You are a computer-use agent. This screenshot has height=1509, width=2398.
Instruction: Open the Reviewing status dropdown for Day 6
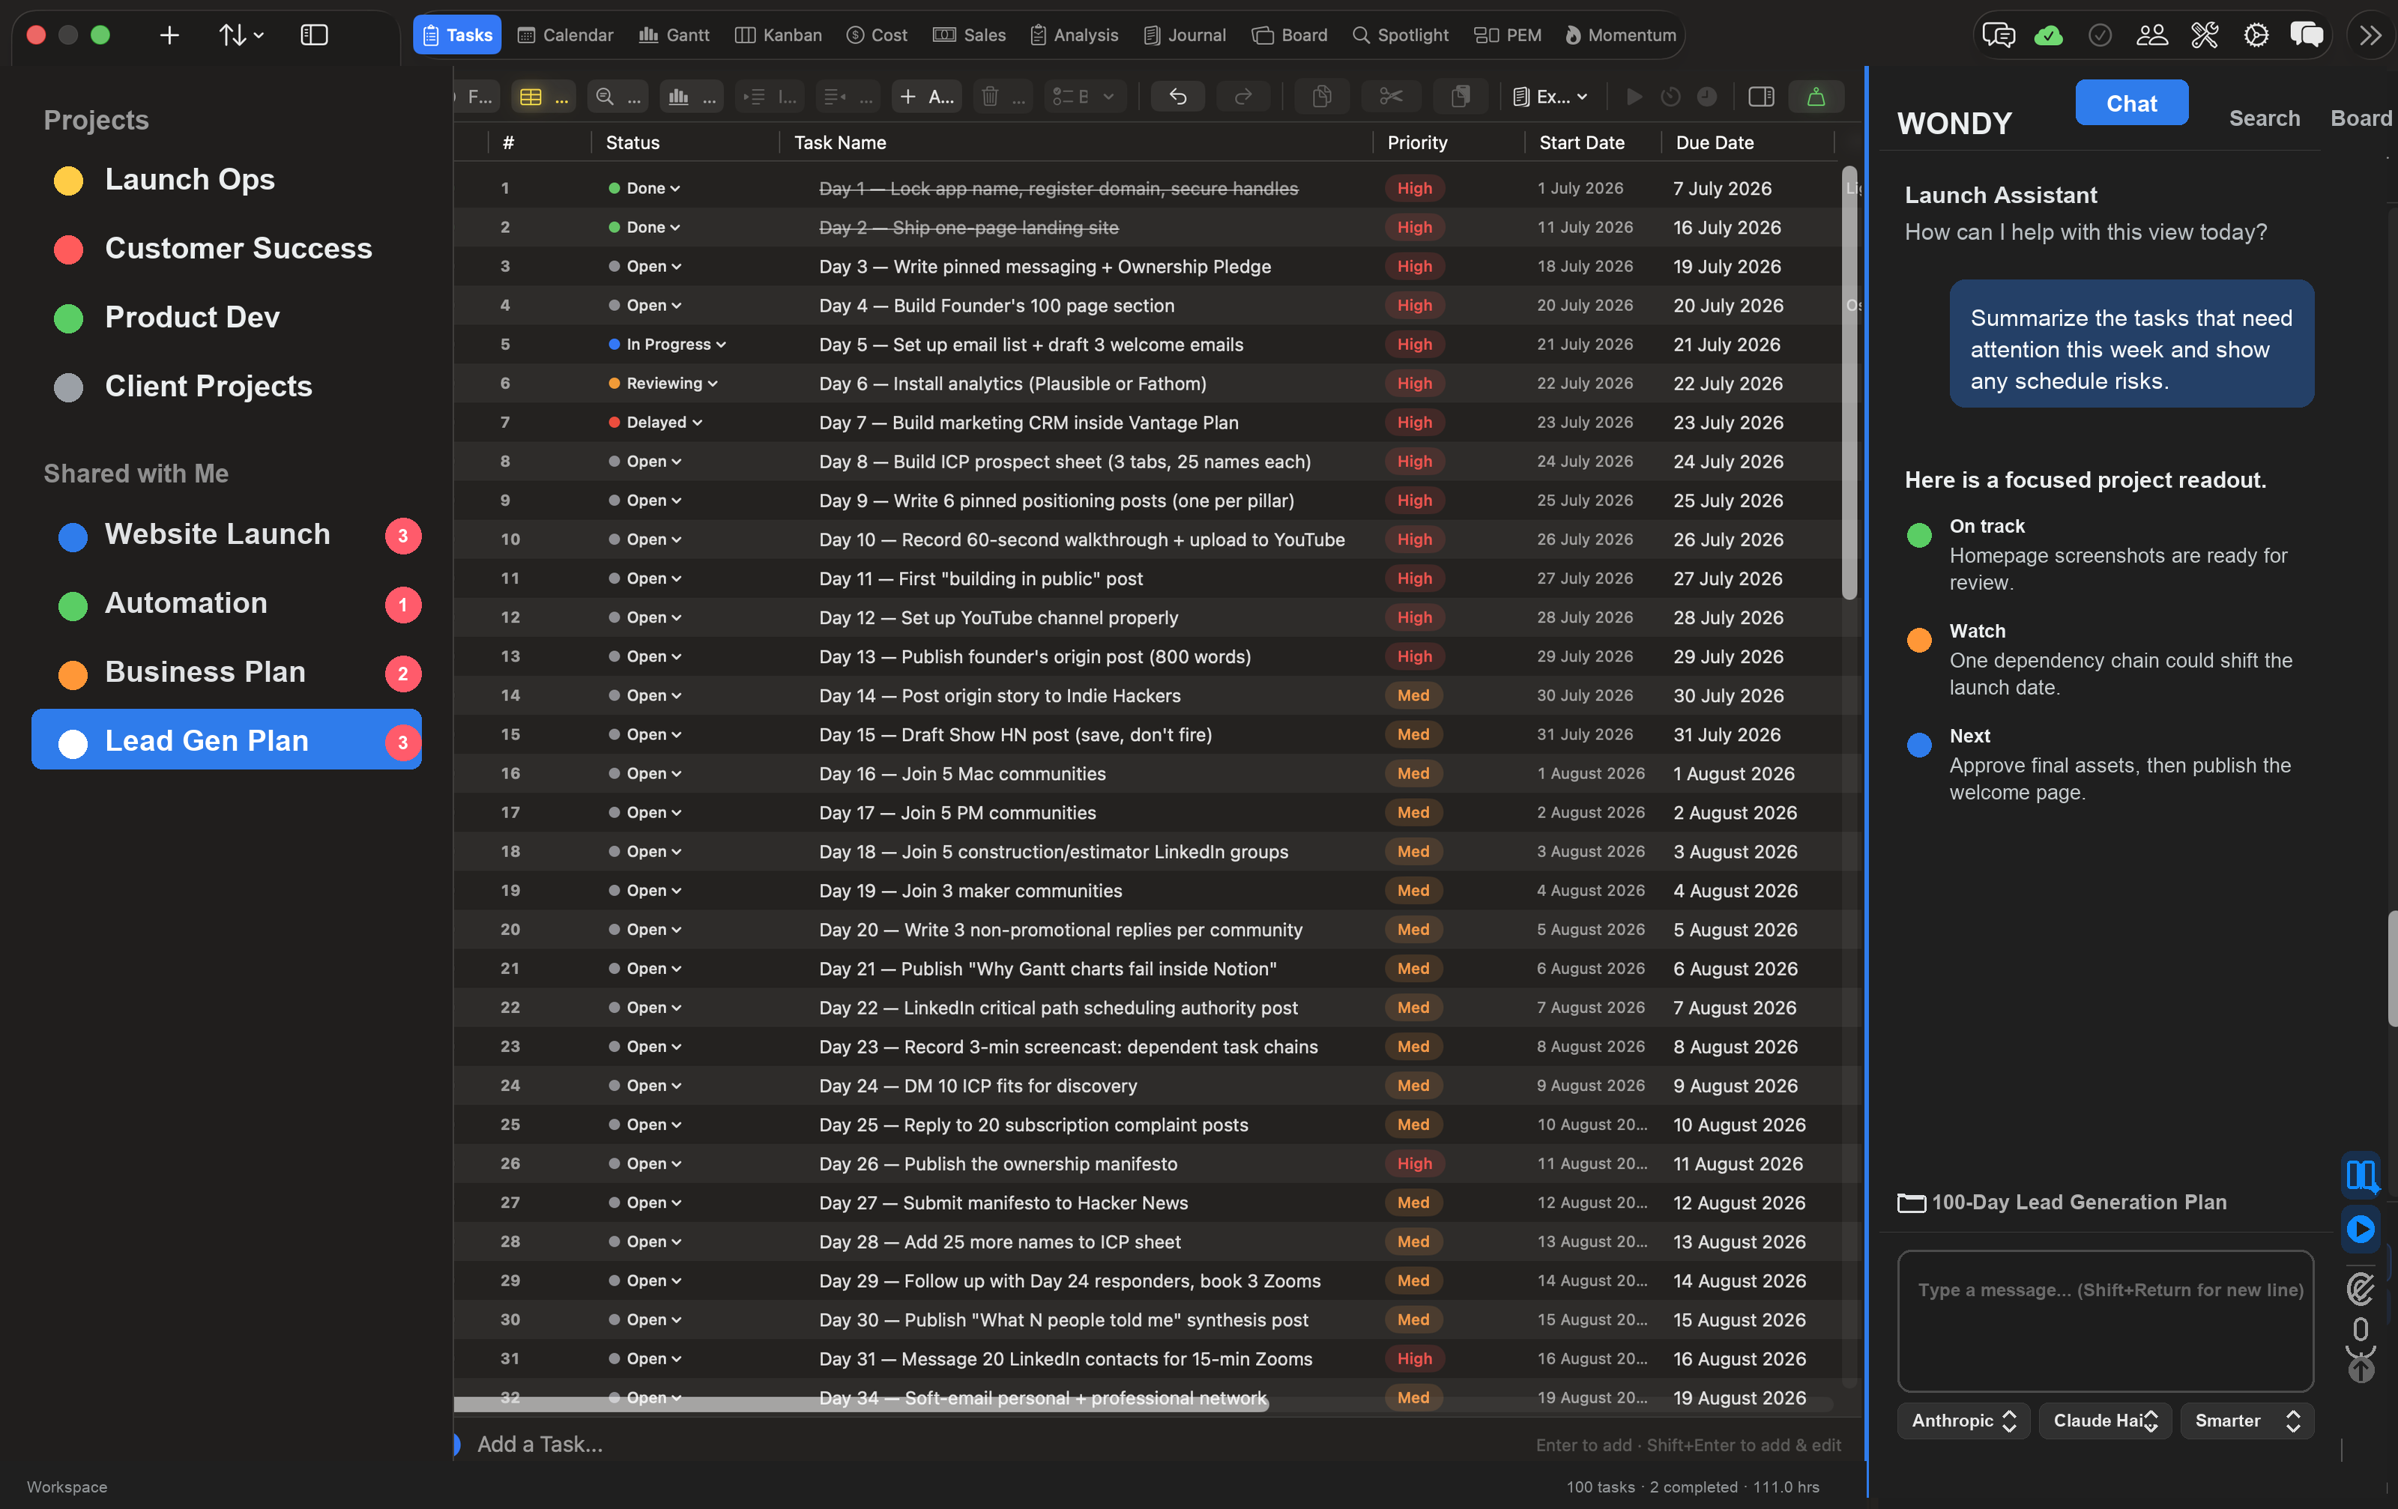663,383
